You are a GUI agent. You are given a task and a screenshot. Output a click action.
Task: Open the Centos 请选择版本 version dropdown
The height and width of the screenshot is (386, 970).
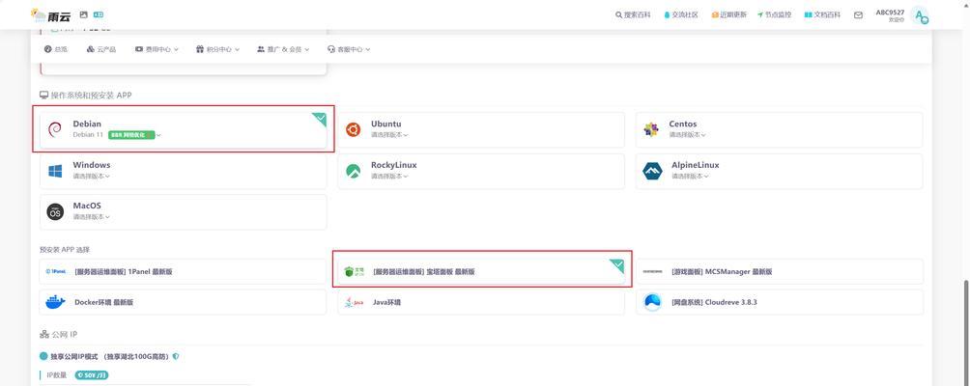tap(687, 135)
